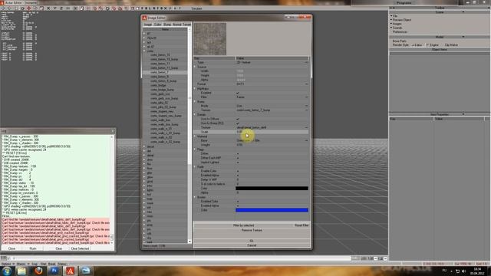Collapse the Source property group
491x276 pixels.
pos(195,67)
